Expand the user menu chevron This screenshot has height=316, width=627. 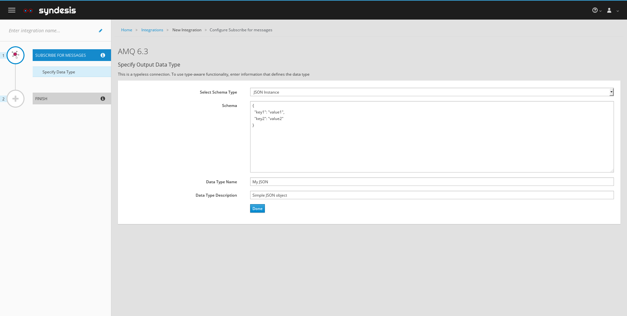click(618, 11)
